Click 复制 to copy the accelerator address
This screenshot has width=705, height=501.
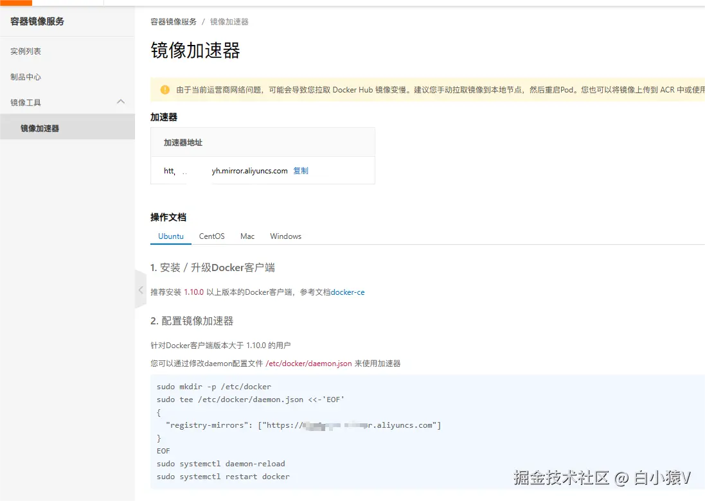301,170
